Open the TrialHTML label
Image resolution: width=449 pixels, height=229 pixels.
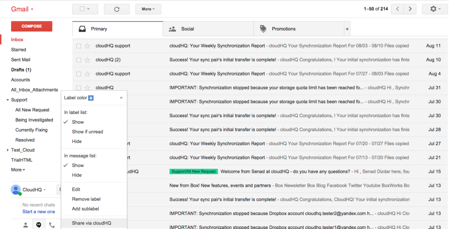click(x=22, y=160)
